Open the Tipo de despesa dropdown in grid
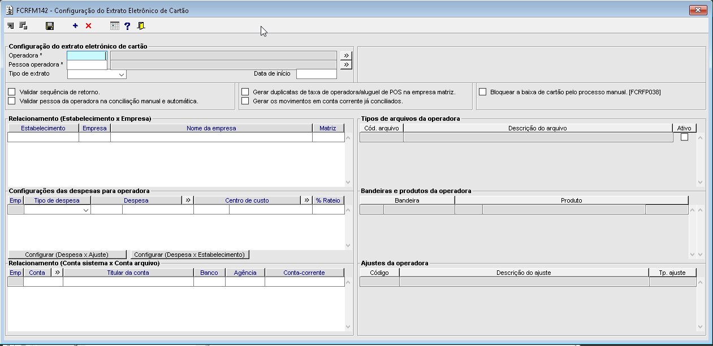The image size is (713, 346). (86, 209)
